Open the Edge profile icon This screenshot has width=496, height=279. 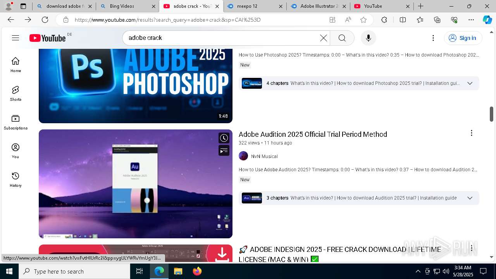[9, 6]
